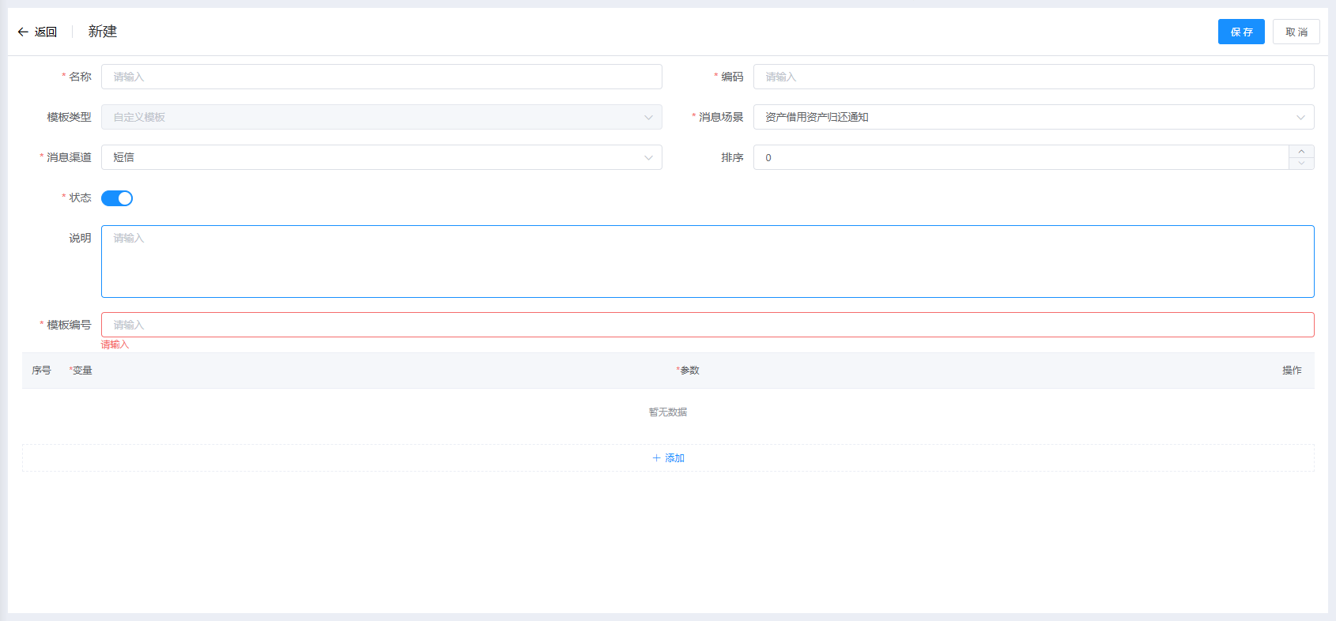Focus the 模板编号 input field
Image resolution: width=1336 pixels, height=621 pixels.
707,325
